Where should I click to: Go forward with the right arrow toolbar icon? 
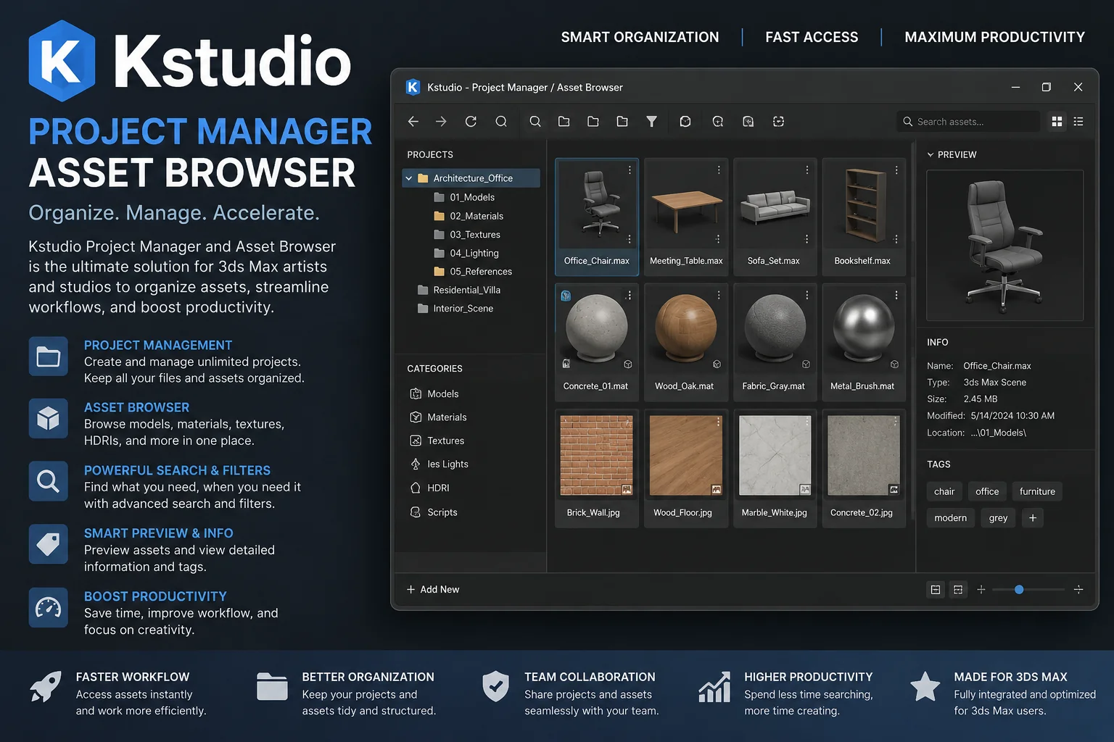click(441, 122)
